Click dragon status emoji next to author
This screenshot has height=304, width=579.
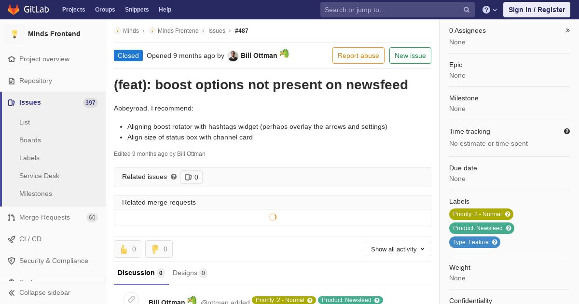tap(284, 53)
